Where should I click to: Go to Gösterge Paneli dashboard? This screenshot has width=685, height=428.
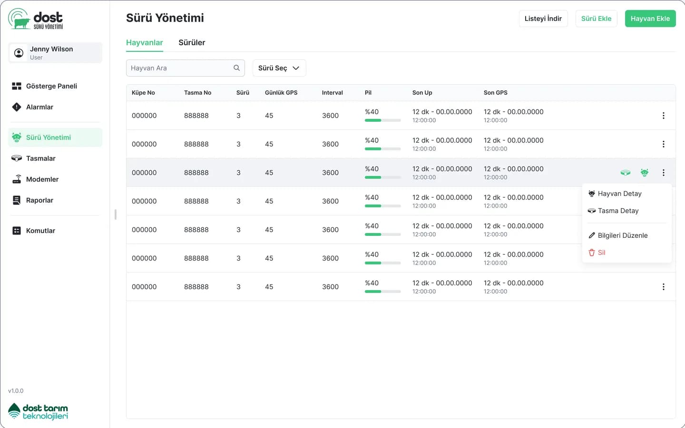[x=55, y=86]
